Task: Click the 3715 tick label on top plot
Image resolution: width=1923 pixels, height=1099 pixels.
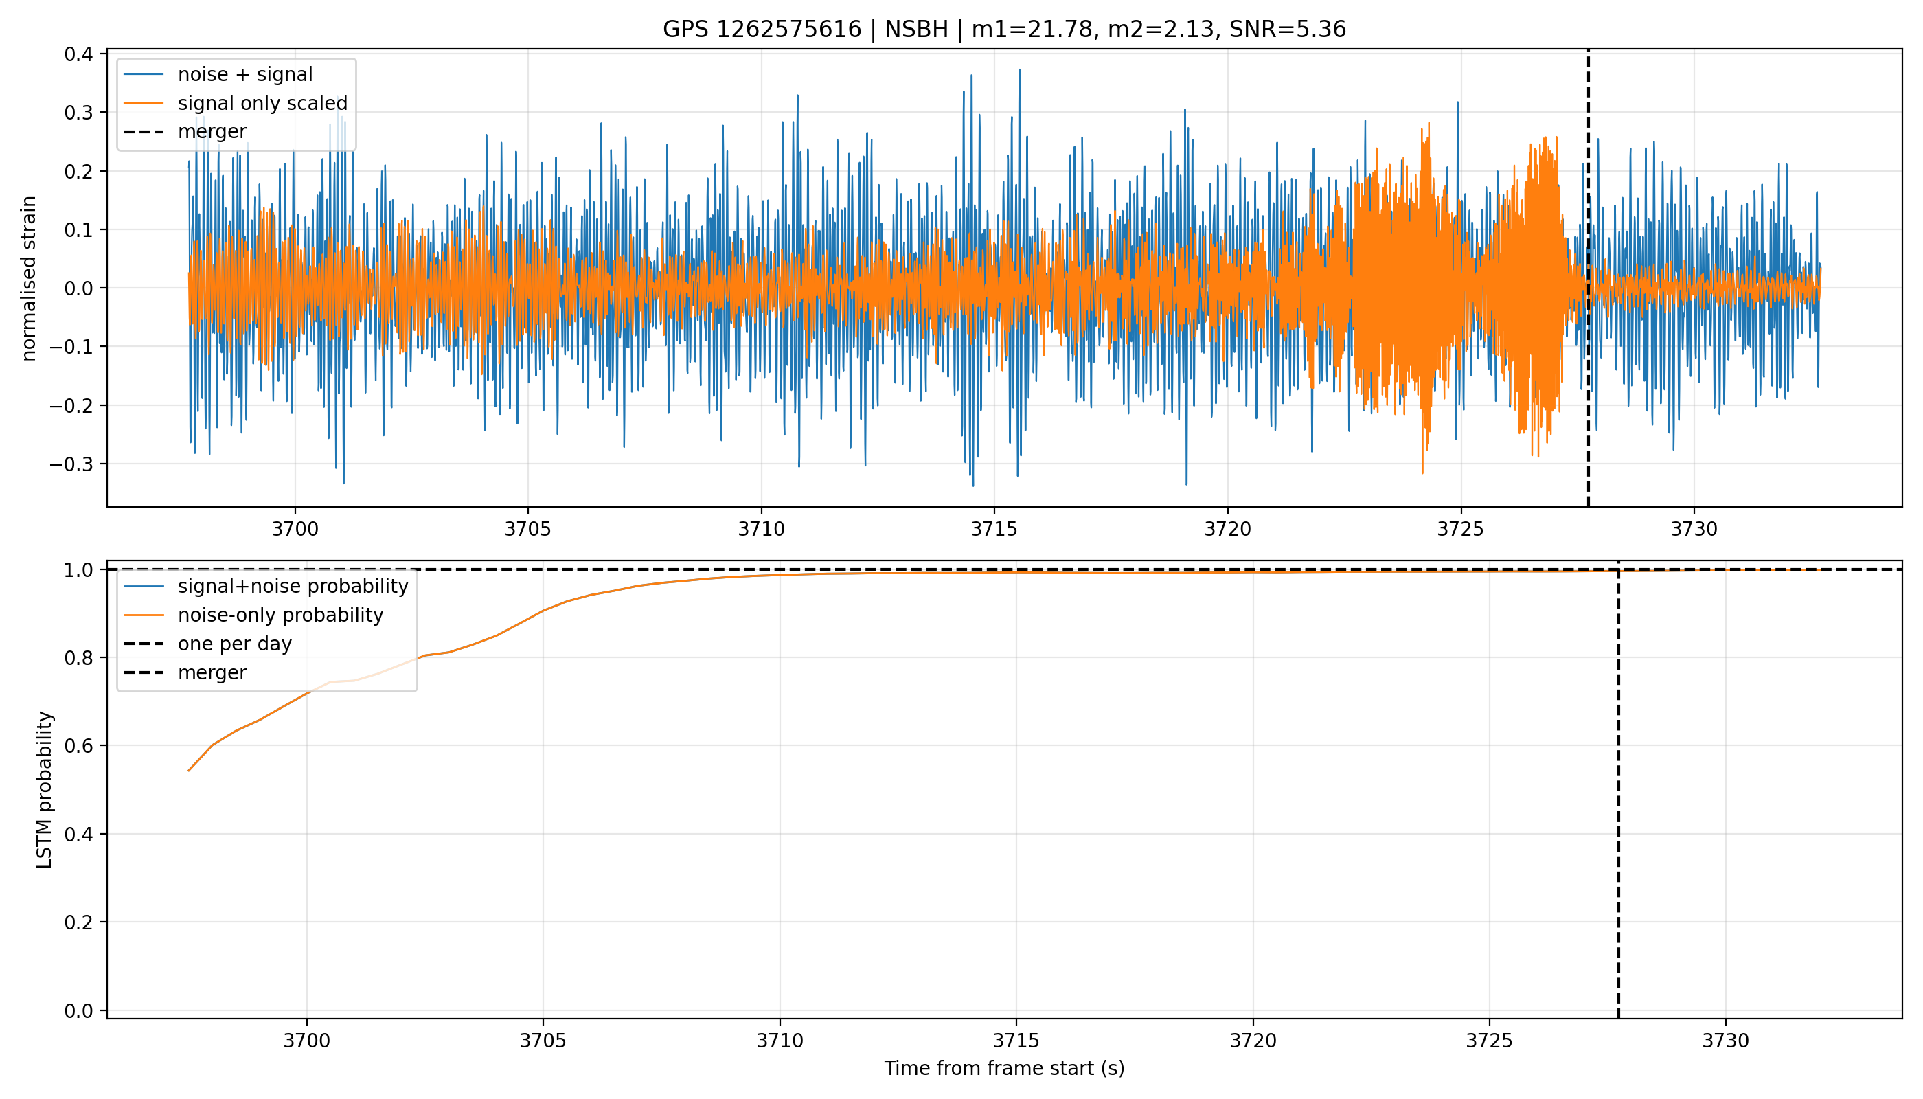Action: click(x=994, y=529)
